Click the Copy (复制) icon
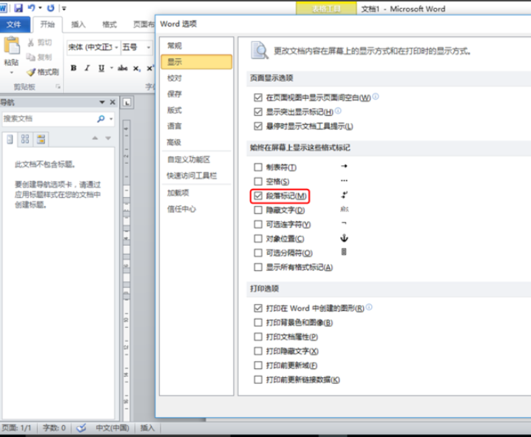The width and height of the screenshot is (531, 437). (x=31, y=57)
